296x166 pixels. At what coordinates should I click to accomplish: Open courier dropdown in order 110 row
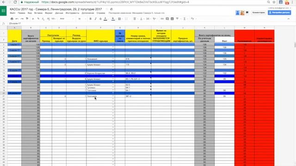pyautogui.click(x=113, y=65)
